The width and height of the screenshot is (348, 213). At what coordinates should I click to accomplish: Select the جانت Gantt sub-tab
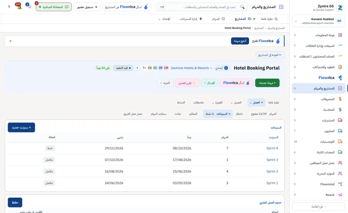178,114
